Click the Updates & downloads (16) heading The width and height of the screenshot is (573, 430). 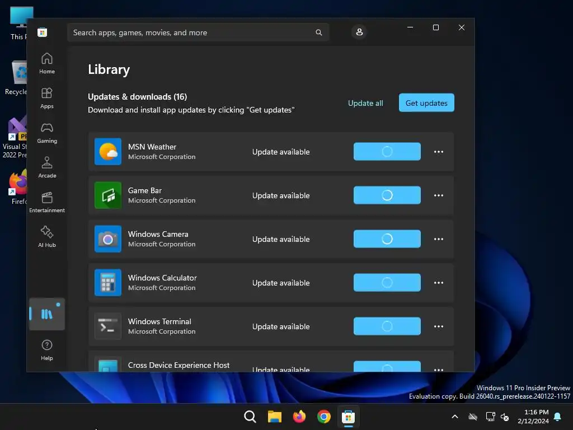click(138, 96)
